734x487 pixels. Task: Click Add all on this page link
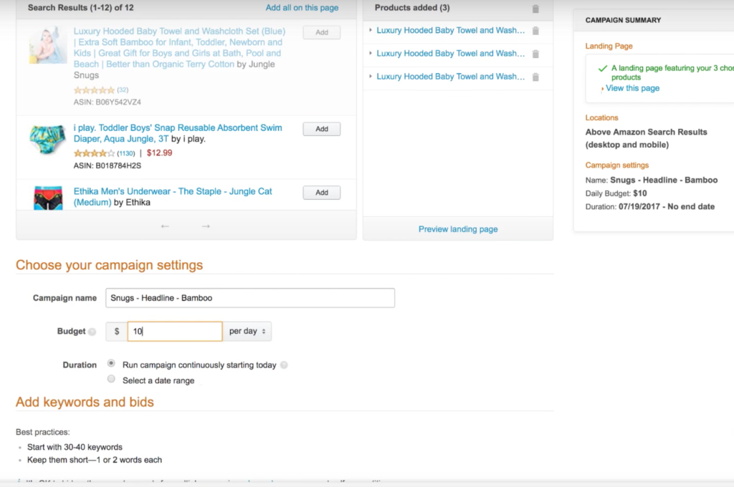[x=302, y=8]
